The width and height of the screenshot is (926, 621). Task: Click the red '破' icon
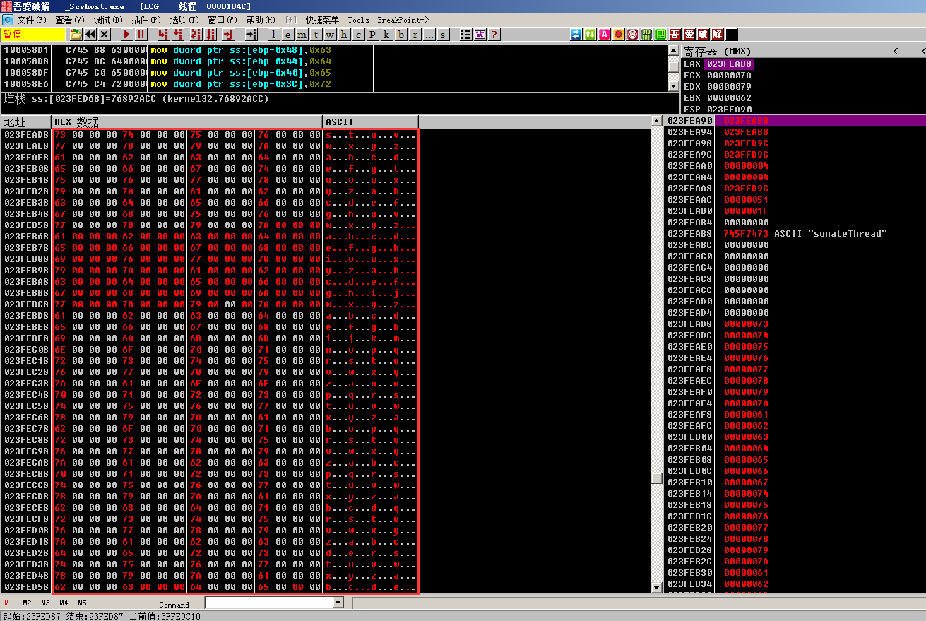click(x=704, y=35)
